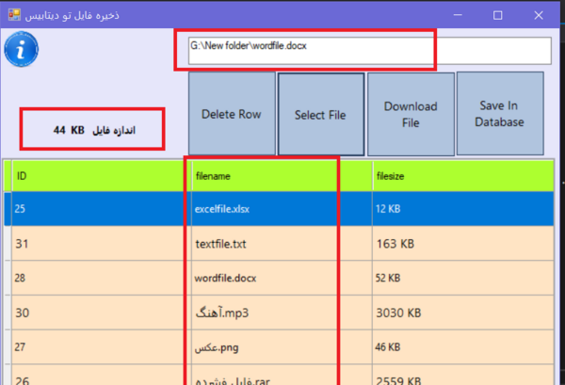The image size is (565, 385).
Task: Click the 46 KB filesize cell
Action: pyautogui.click(x=463, y=347)
